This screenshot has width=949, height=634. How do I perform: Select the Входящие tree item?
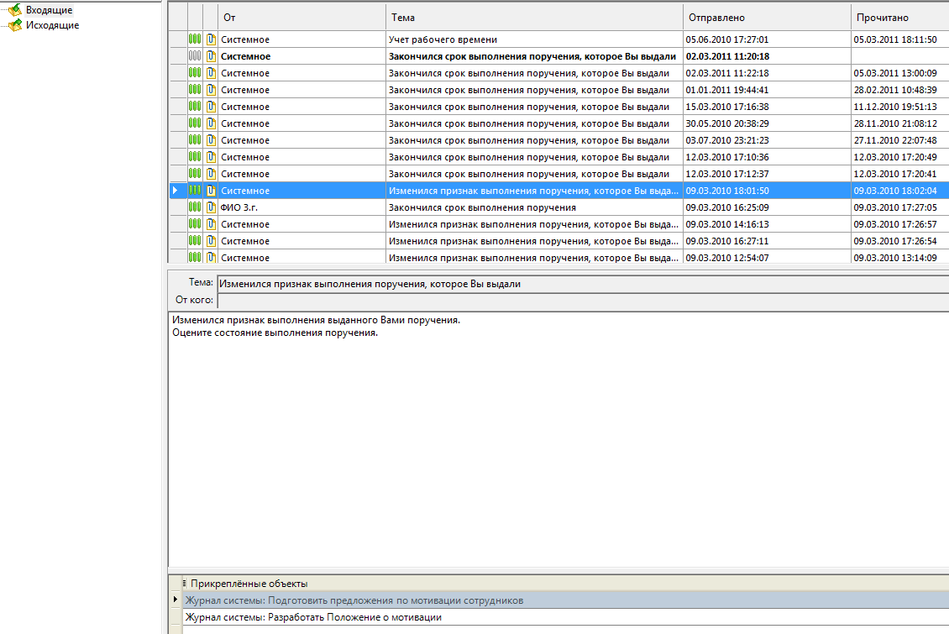[x=49, y=9]
